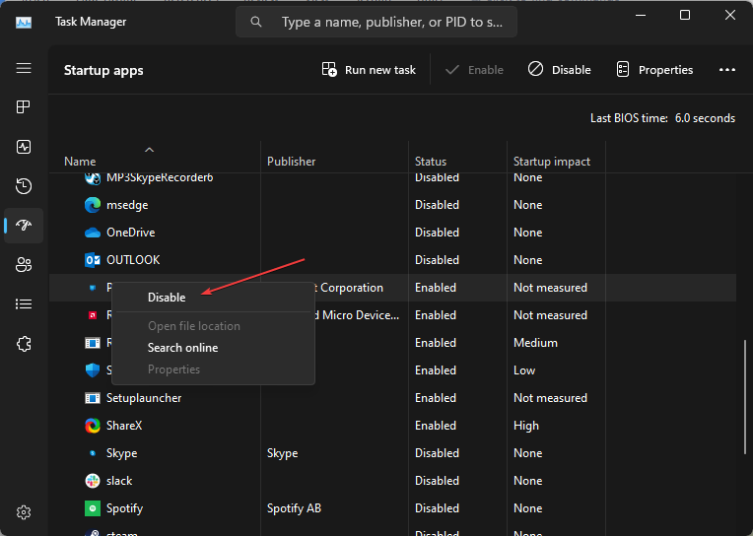Click the sort chevron above Name column
The image size is (753, 536).
(x=150, y=150)
